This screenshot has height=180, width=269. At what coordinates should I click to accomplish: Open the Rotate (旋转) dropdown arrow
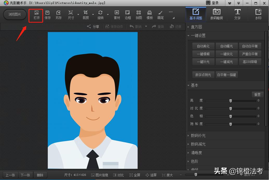[x=108, y=15]
